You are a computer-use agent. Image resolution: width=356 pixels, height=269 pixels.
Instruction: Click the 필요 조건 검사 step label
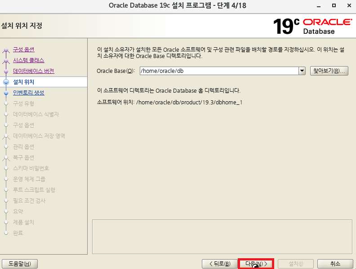click(29, 201)
